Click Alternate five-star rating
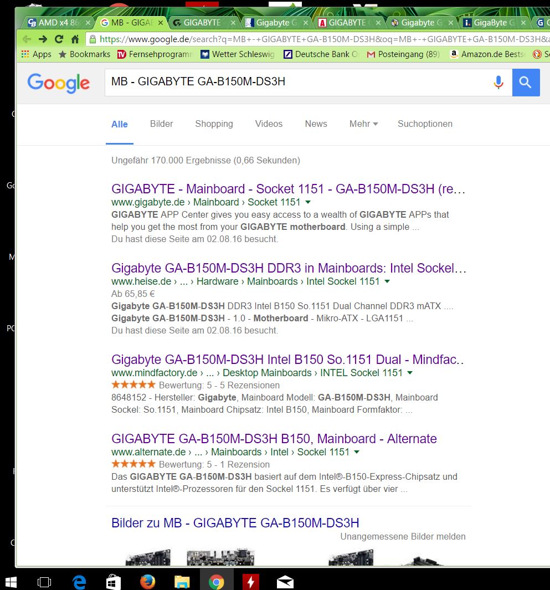 coord(133,464)
